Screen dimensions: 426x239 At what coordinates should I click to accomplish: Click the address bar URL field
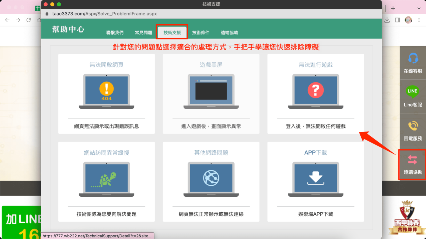105,14
